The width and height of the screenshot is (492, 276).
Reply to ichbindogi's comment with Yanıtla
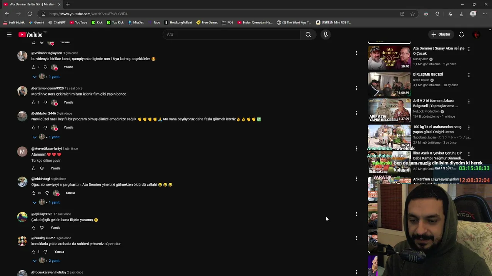[x=70, y=193]
